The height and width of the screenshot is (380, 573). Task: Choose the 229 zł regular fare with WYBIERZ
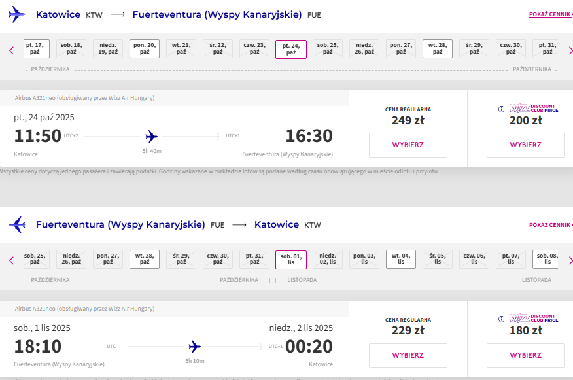pyautogui.click(x=408, y=355)
